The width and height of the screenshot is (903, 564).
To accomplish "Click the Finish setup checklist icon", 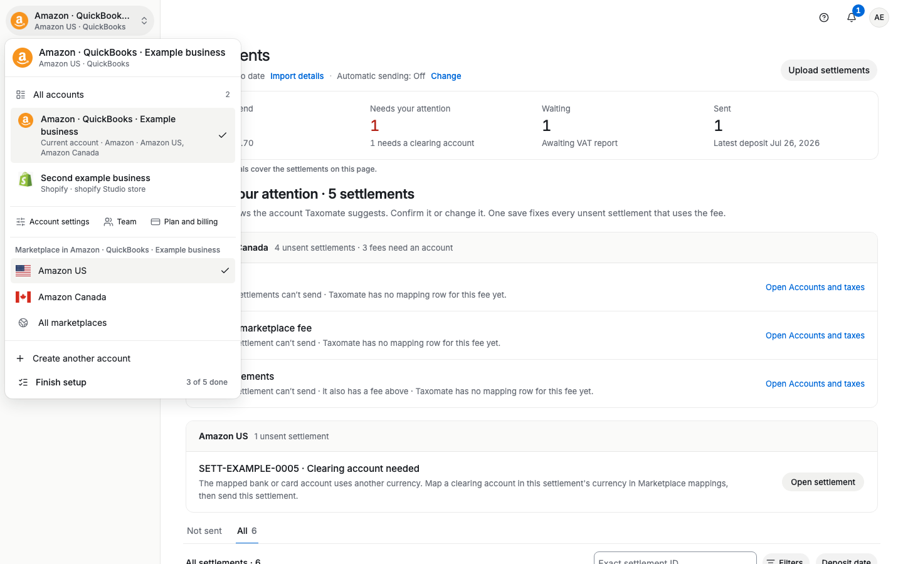I will coord(23,382).
